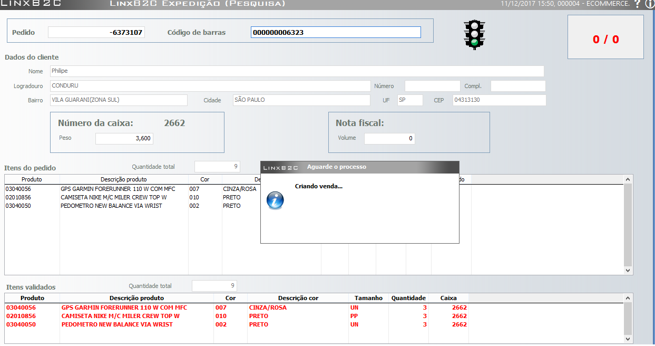Screen dimensions: 655x346
Task: Click Produto header in Itens do pedido
Action: [x=32, y=179]
